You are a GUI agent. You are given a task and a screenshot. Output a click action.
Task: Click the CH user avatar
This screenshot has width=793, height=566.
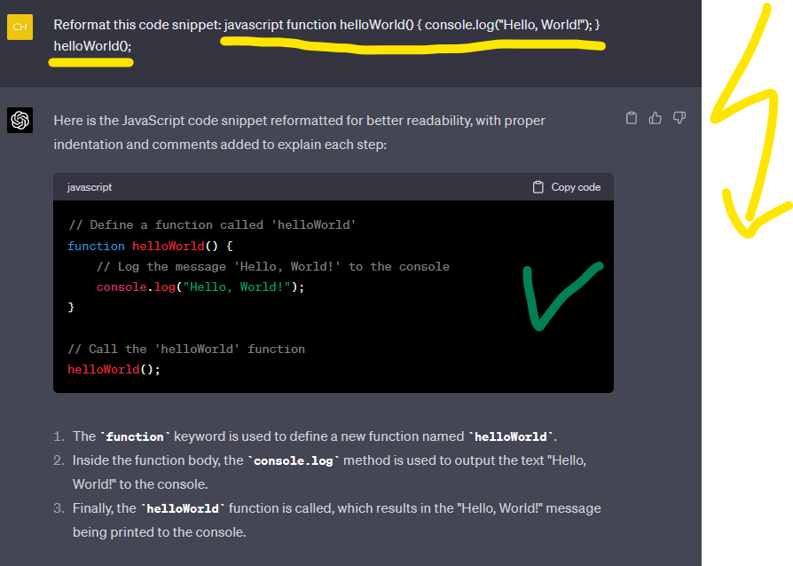tap(20, 27)
